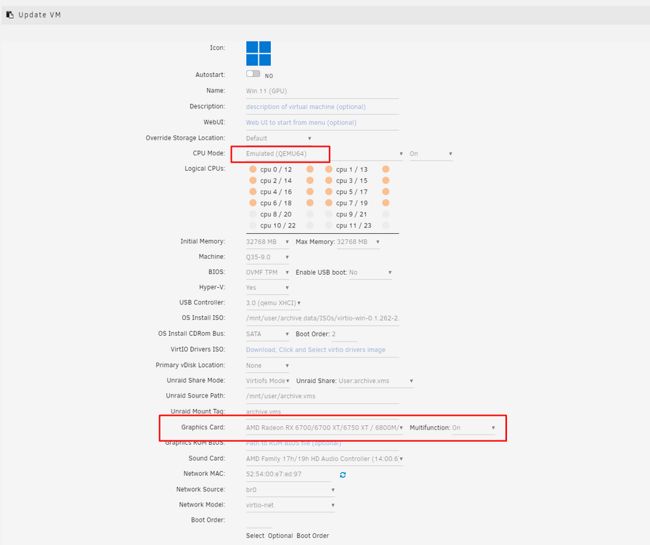Enable the cpu 9 core circle
This screenshot has height=545, width=650.
coord(329,214)
